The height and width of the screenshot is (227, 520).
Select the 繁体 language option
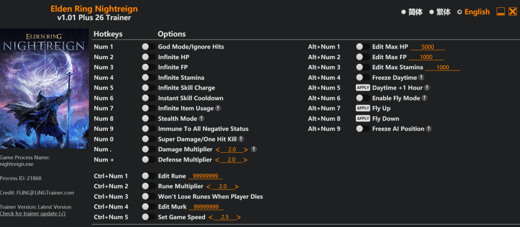(x=440, y=12)
